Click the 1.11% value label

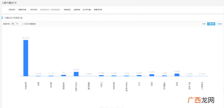coord(51,74)
